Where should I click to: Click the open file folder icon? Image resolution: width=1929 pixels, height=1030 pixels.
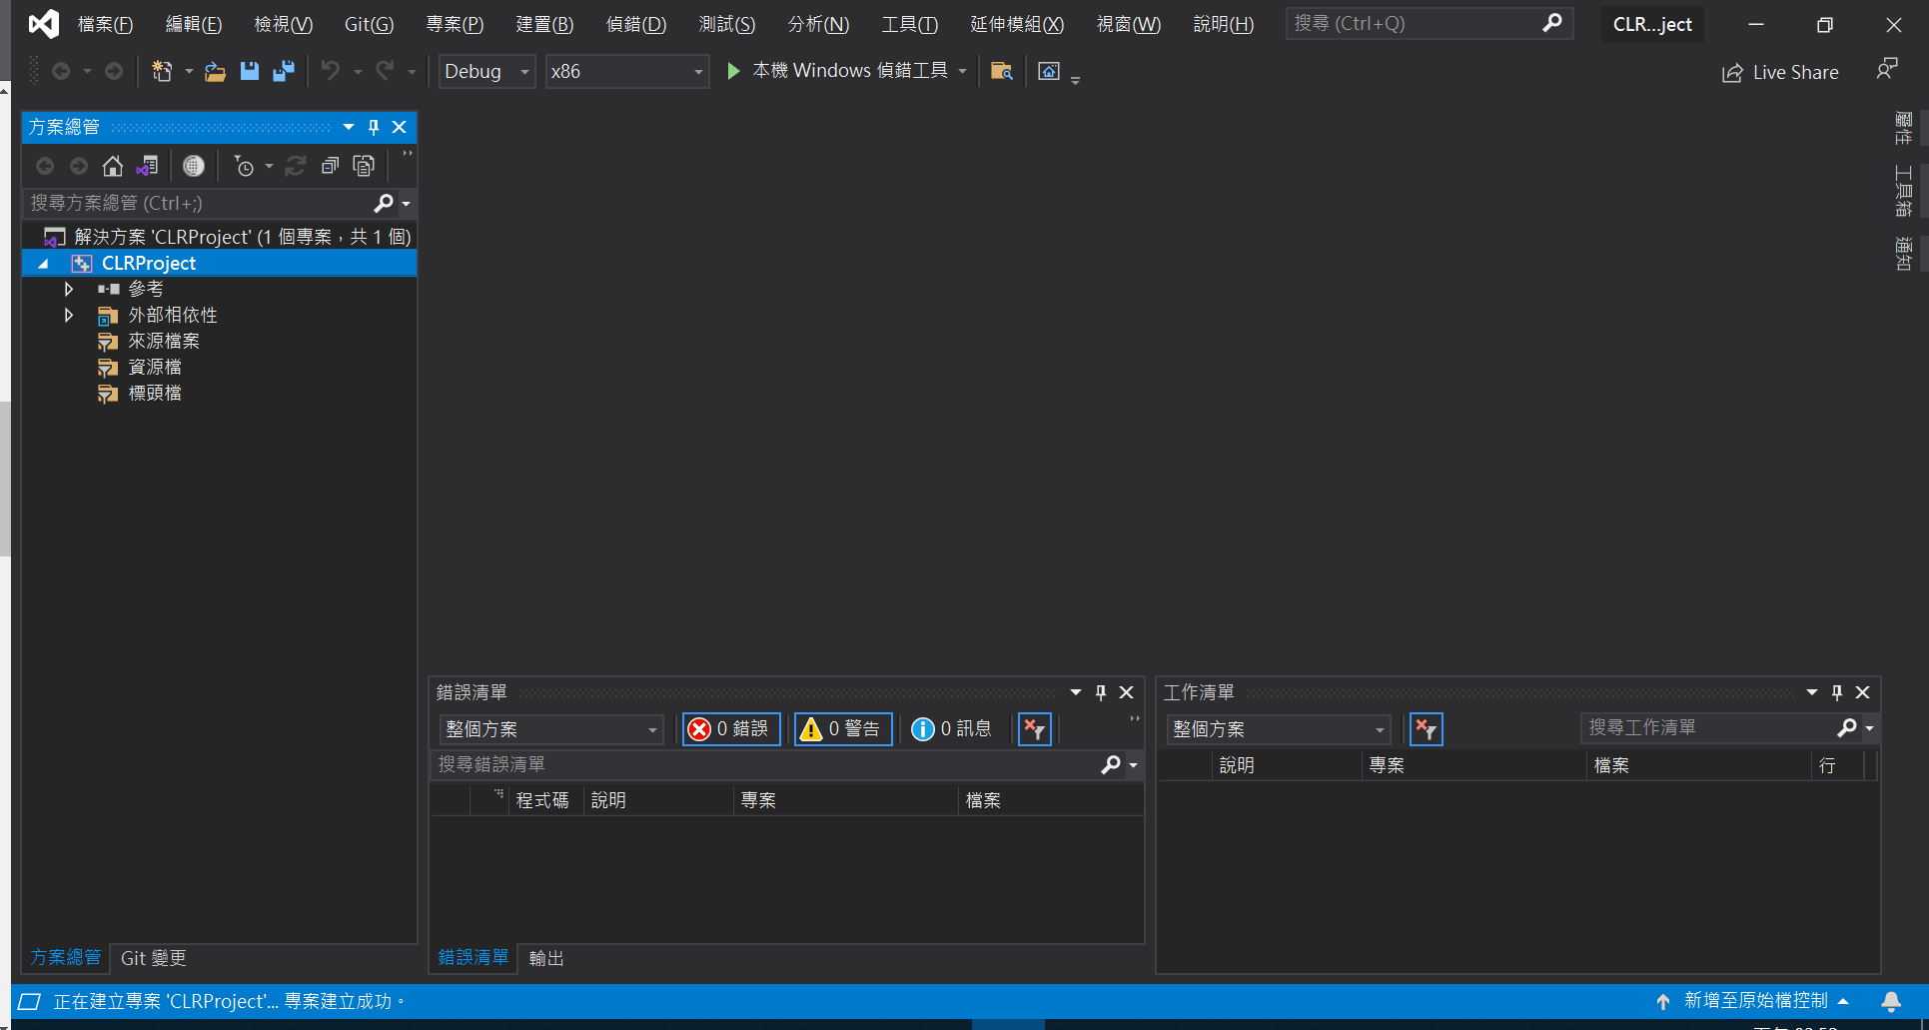click(x=215, y=71)
